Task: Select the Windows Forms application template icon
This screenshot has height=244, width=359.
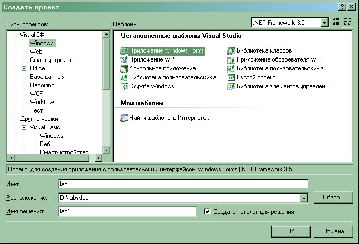Action: [x=124, y=50]
